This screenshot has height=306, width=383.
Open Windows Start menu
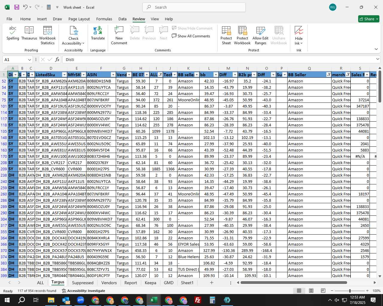[7, 300]
